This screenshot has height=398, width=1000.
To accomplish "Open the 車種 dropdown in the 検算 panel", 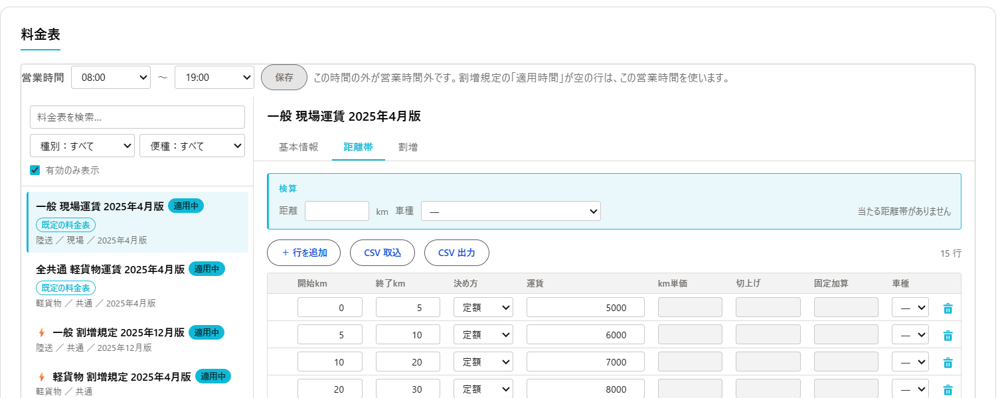I will coord(511,211).
